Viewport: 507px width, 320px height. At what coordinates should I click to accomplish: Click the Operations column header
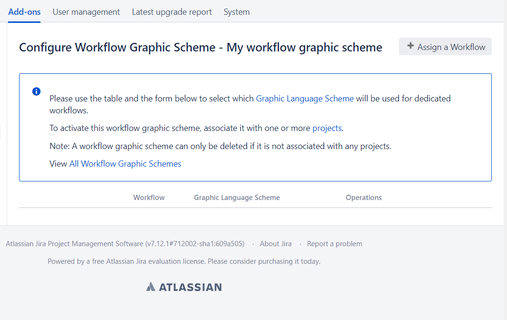364,198
